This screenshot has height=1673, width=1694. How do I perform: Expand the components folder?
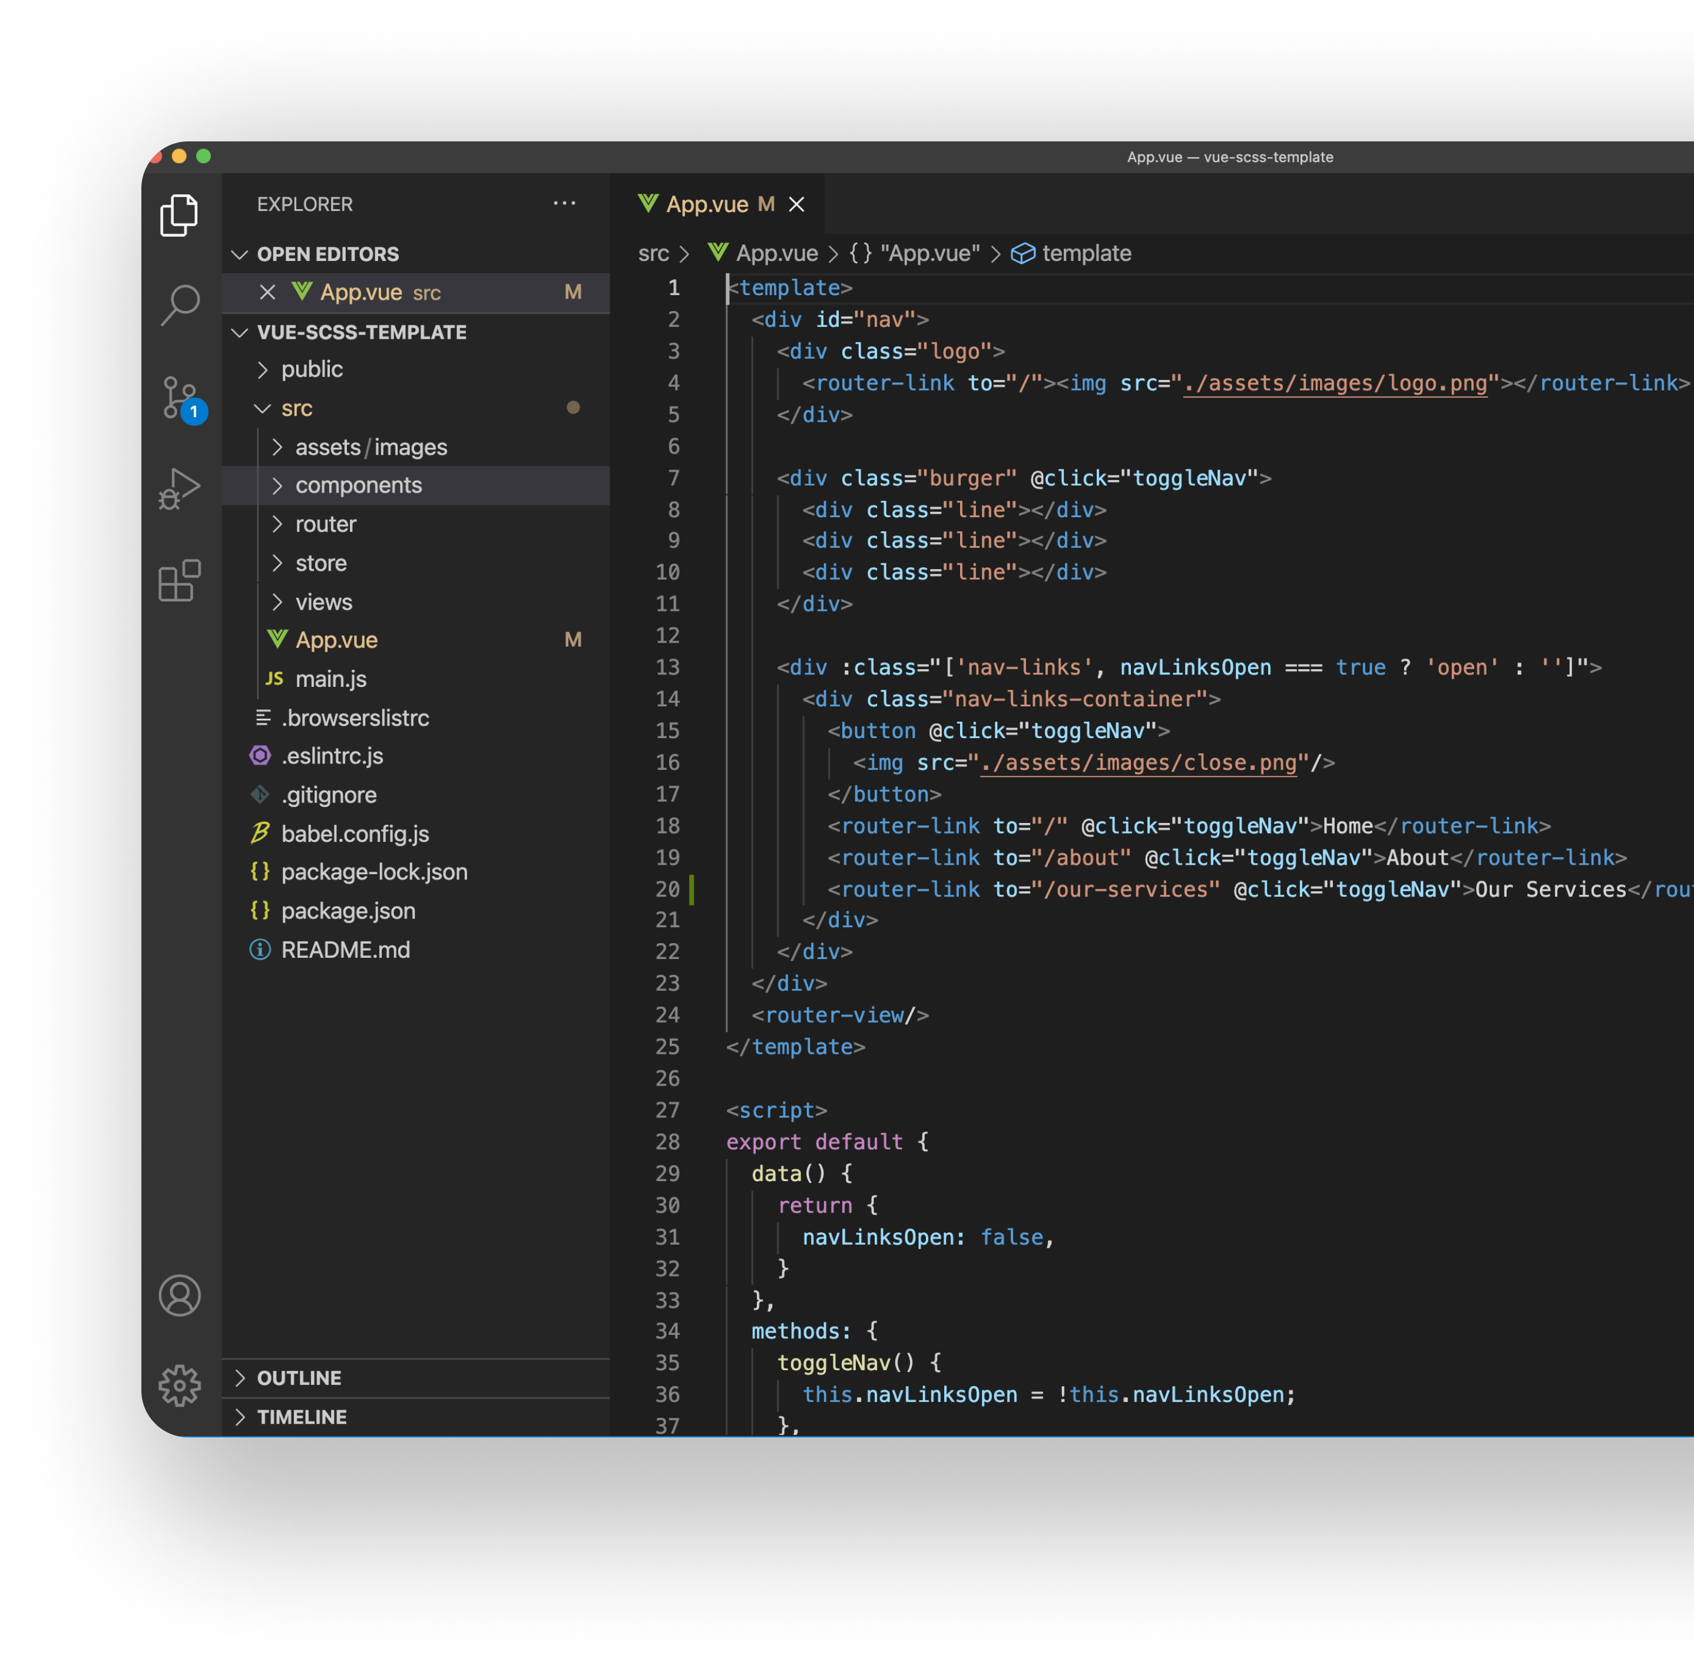(416, 485)
